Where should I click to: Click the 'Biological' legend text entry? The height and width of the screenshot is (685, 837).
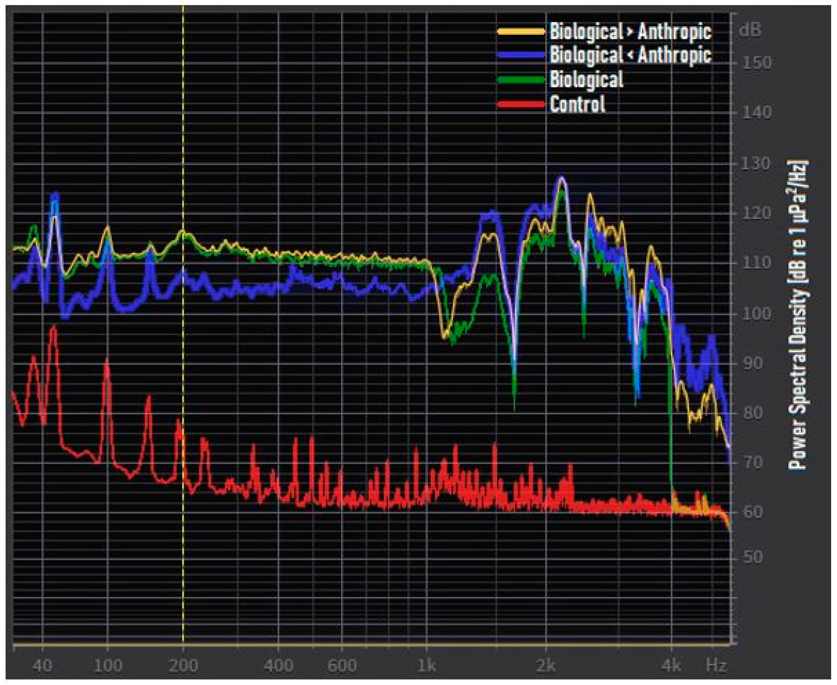pos(587,80)
